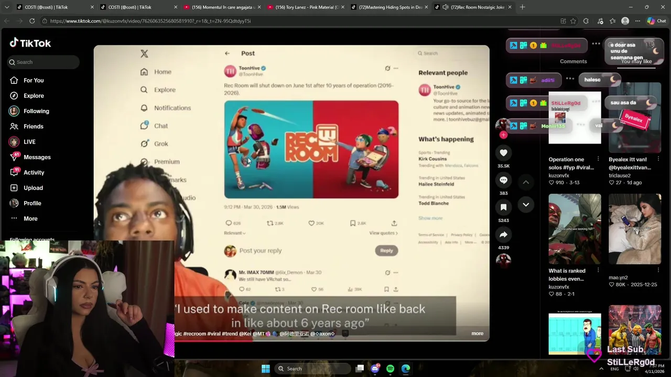The height and width of the screenshot is (377, 671).
Task: Open the 'Byealex itt van!' video thumbnail
Action: pyautogui.click(x=635, y=117)
